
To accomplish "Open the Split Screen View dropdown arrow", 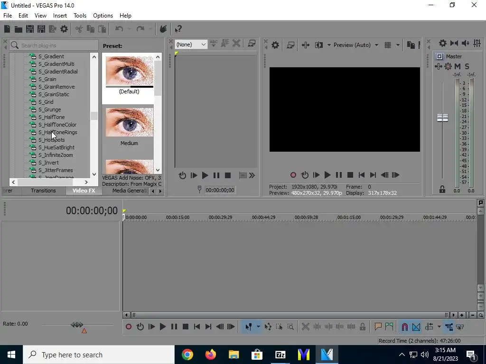I will pyautogui.click(x=329, y=45).
